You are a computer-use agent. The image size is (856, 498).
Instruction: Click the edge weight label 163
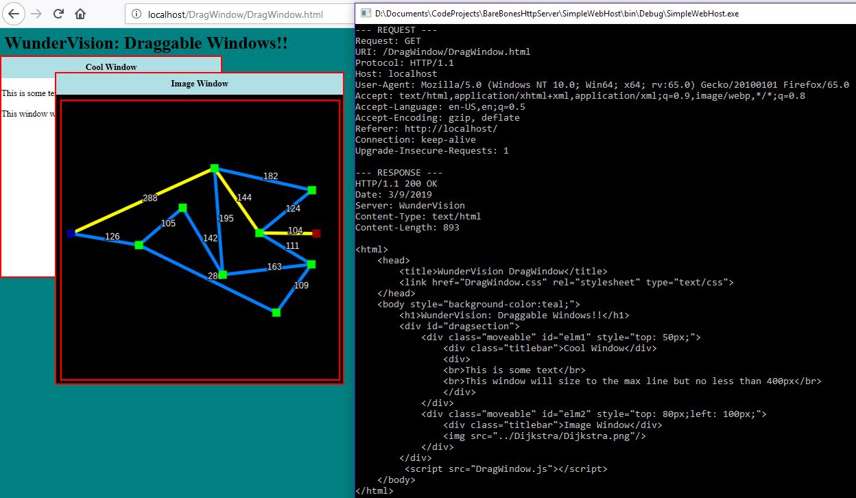pyautogui.click(x=274, y=267)
